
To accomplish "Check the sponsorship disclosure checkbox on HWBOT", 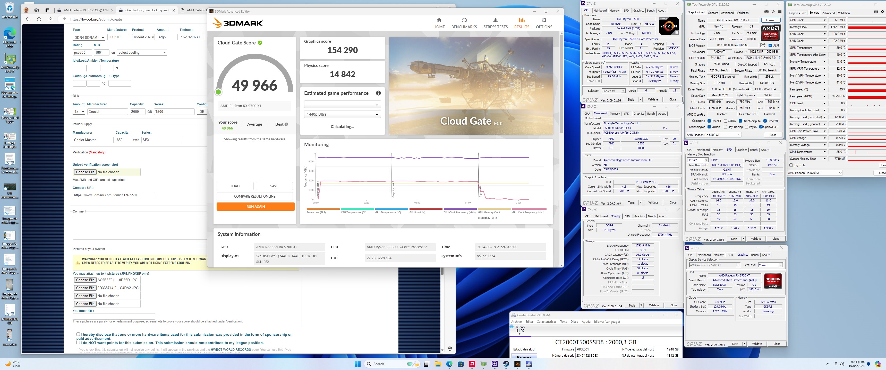I will pyautogui.click(x=78, y=334).
